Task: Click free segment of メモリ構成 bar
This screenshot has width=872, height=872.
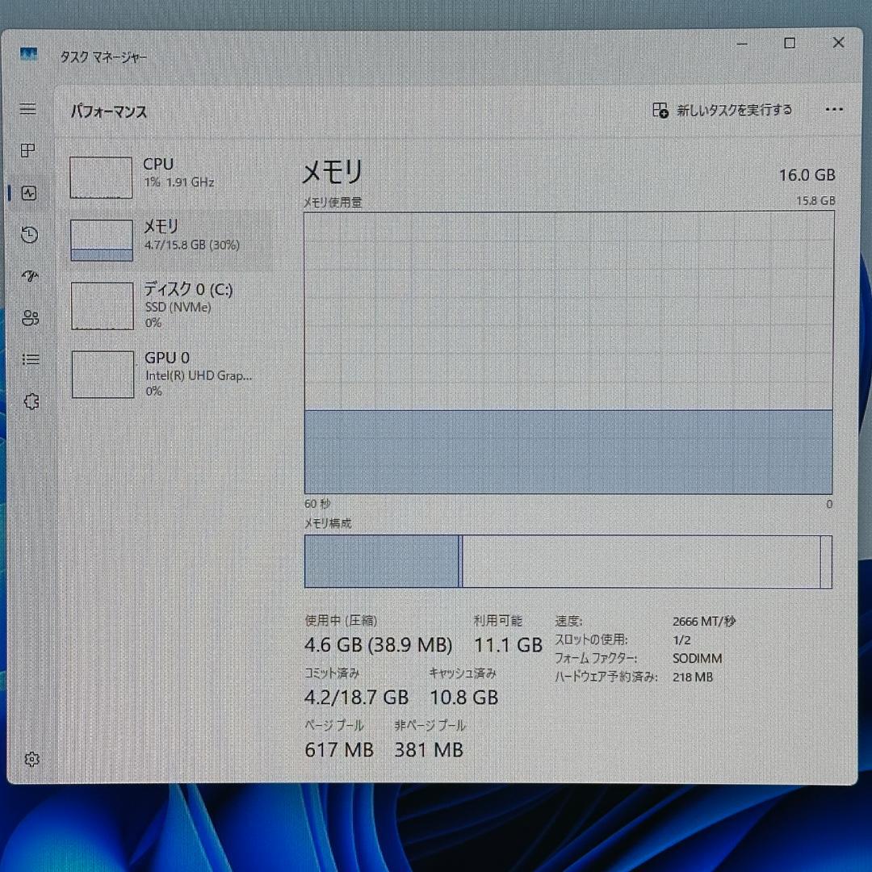Action: (x=826, y=561)
